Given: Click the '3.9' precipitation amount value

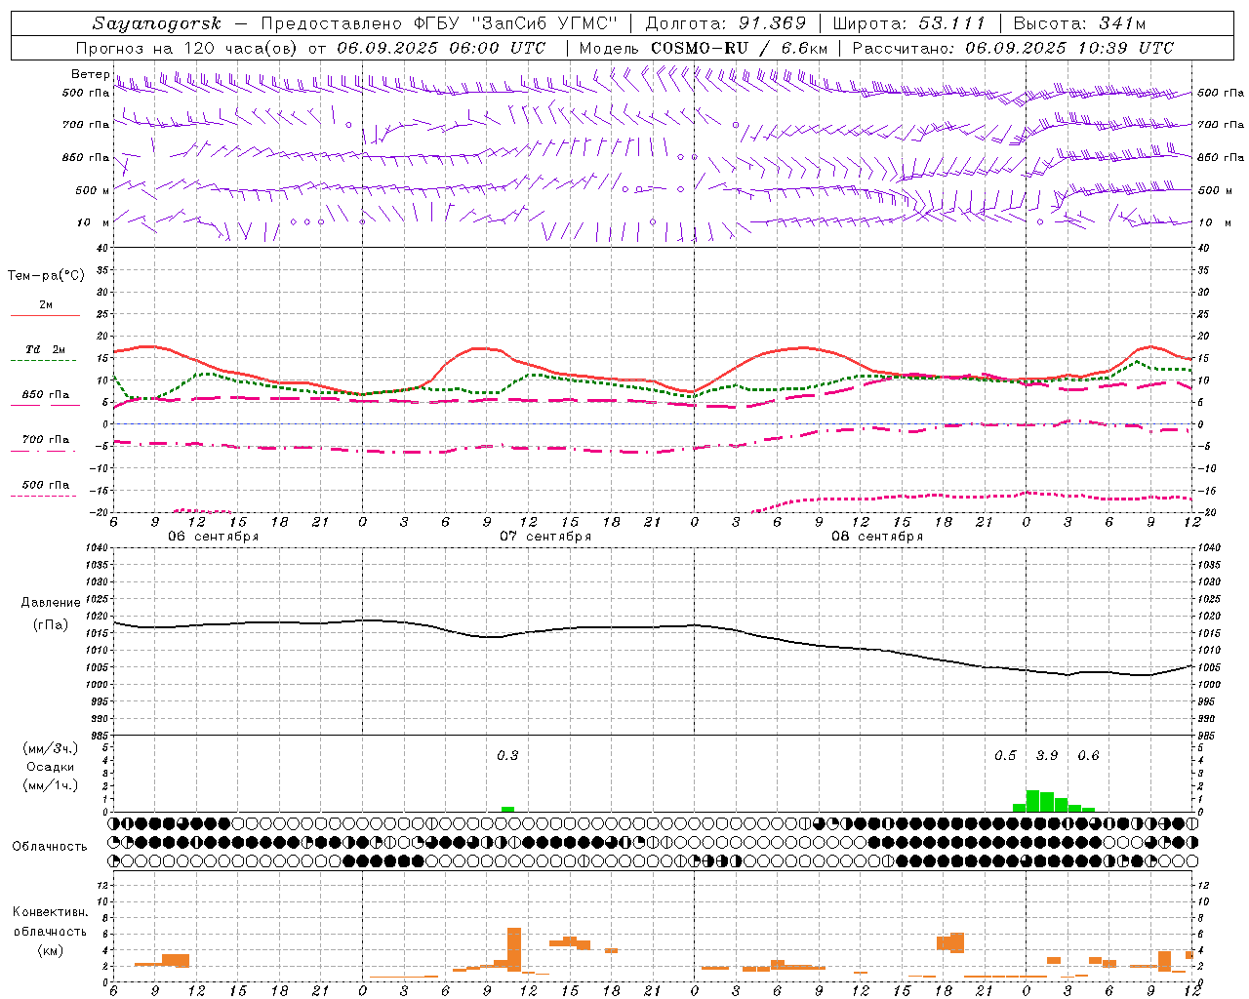Looking at the screenshot, I should tap(1046, 755).
